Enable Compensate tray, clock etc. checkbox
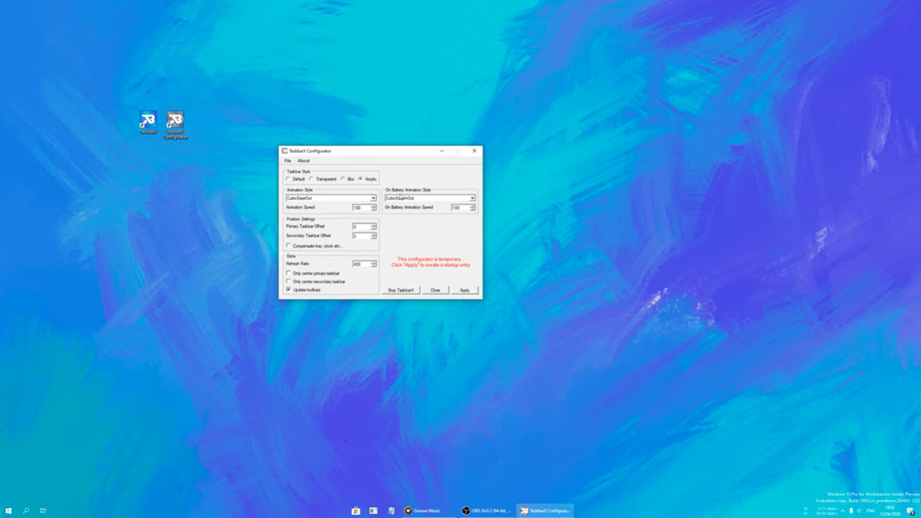The image size is (921, 518). (289, 245)
